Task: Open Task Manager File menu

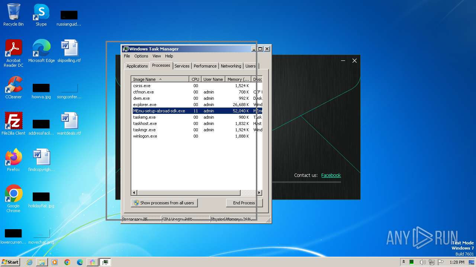Action: click(127, 56)
